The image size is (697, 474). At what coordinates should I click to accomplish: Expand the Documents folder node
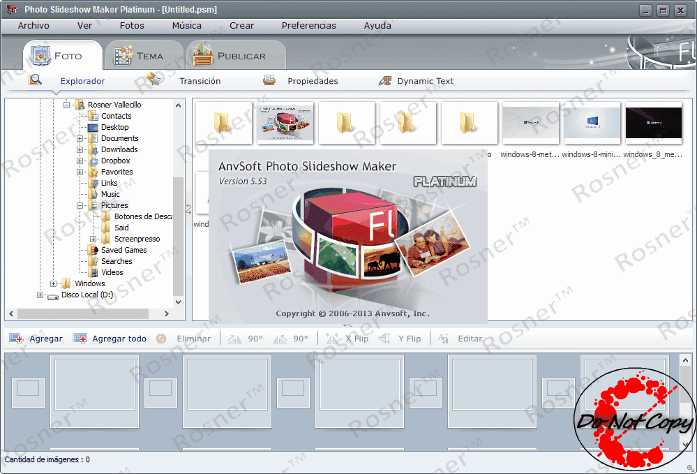pyautogui.click(x=80, y=138)
